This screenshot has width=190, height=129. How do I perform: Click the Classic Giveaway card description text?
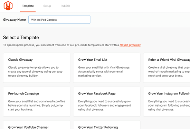point(35,71)
